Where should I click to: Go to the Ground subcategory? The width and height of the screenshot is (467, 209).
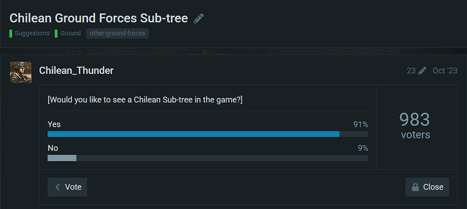click(x=71, y=34)
